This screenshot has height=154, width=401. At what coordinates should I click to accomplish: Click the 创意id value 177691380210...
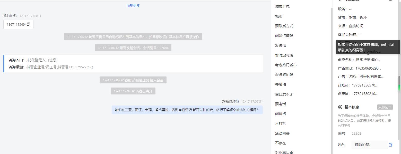365,94
